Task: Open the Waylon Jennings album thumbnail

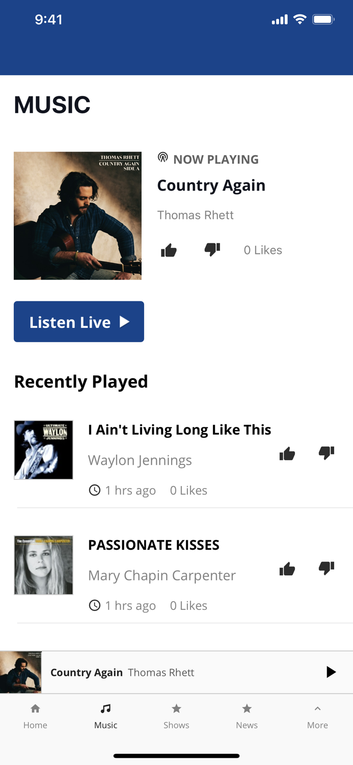Action: pos(43,449)
